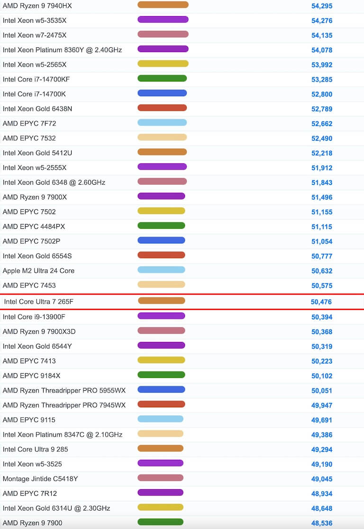364x529 pixels.
Task: Click blue bar for Threadripper PRO 5955WX
Action: click(x=162, y=389)
